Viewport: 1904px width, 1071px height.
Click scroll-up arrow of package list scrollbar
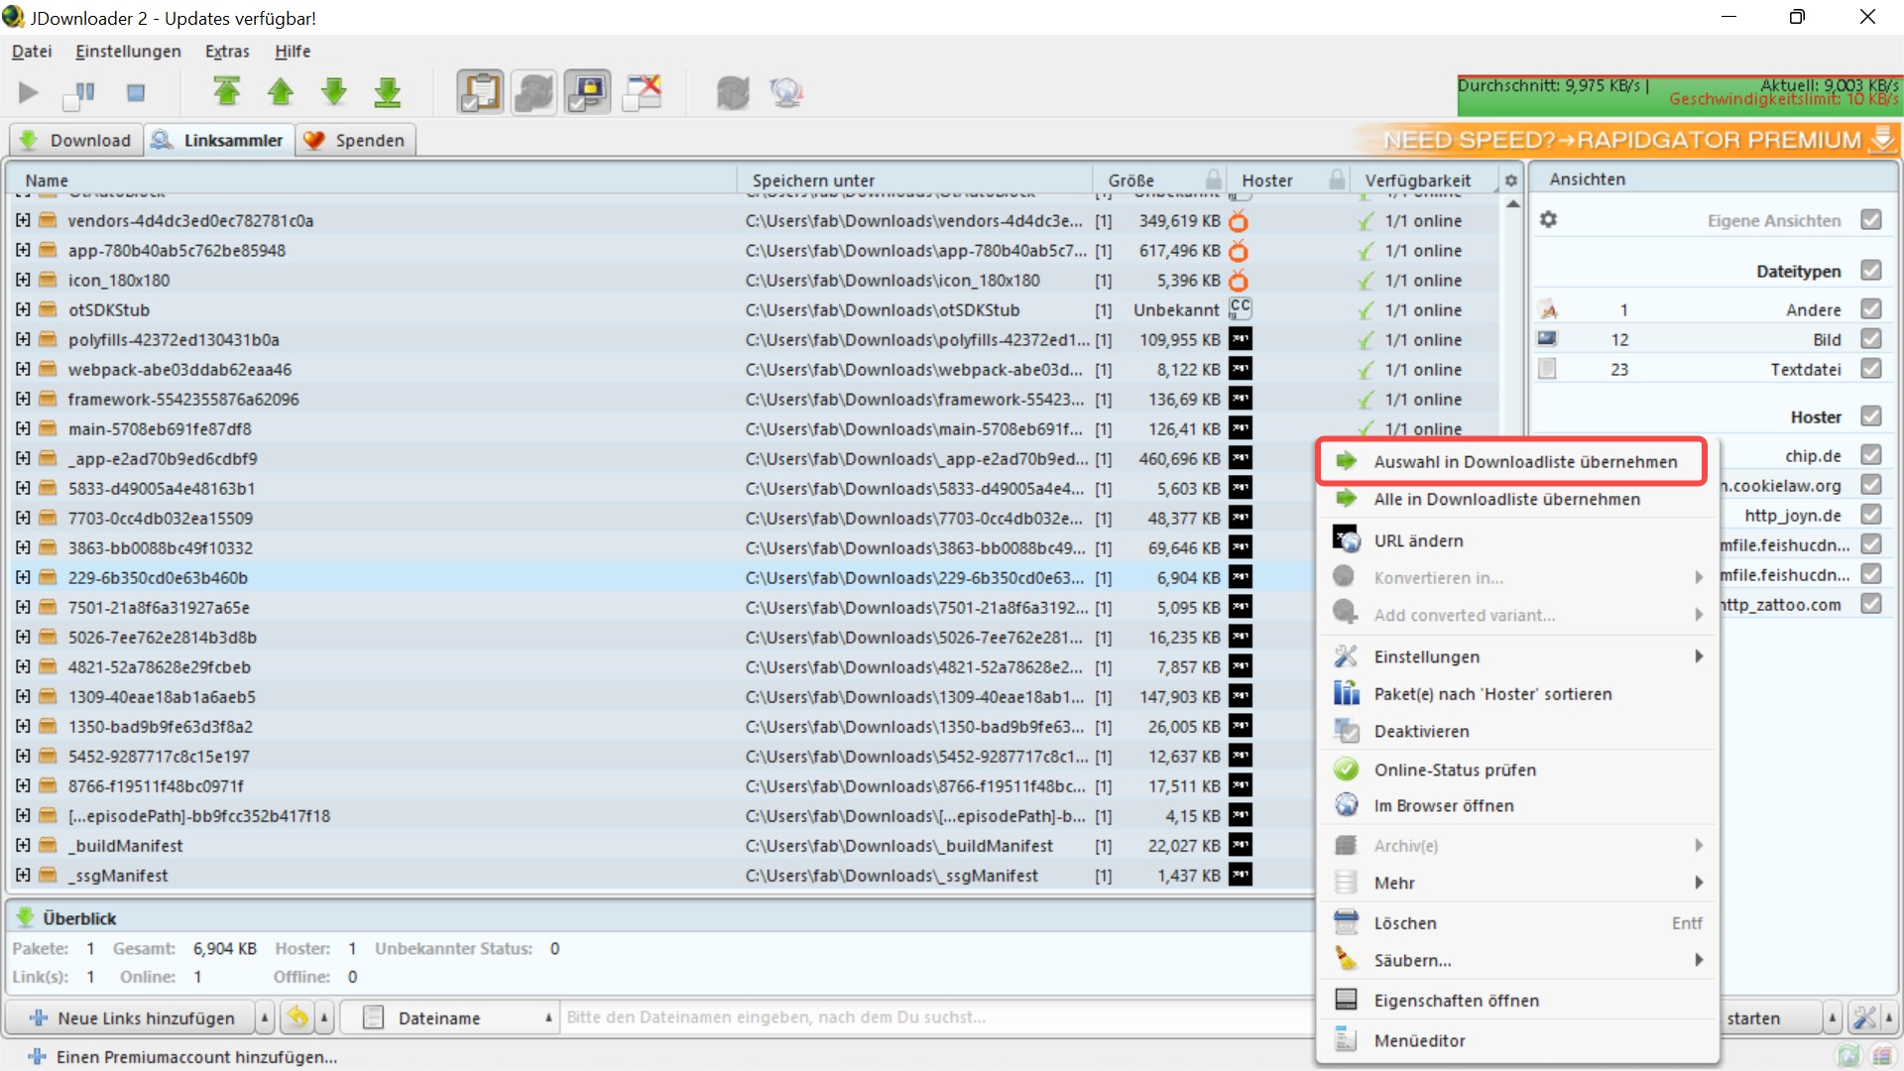[x=1512, y=203]
